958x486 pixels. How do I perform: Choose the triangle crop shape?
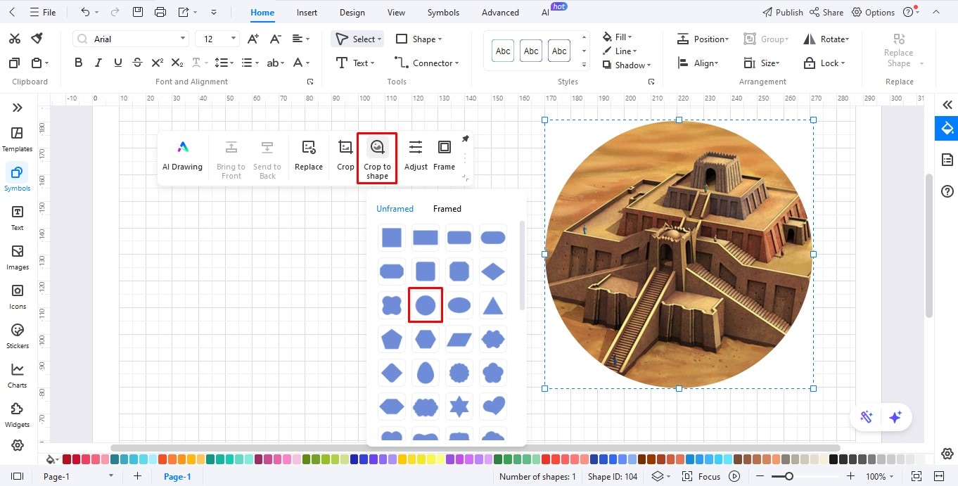click(x=493, y=305)
